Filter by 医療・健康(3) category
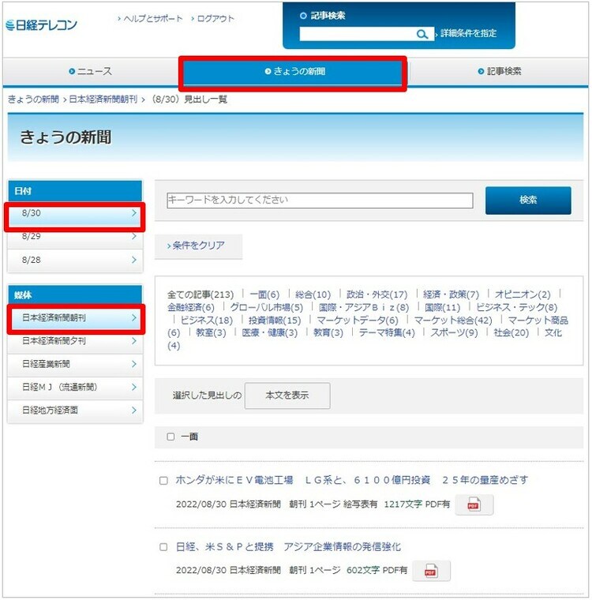The width and height of the screenshot is (592, 600). pos(269,333)
